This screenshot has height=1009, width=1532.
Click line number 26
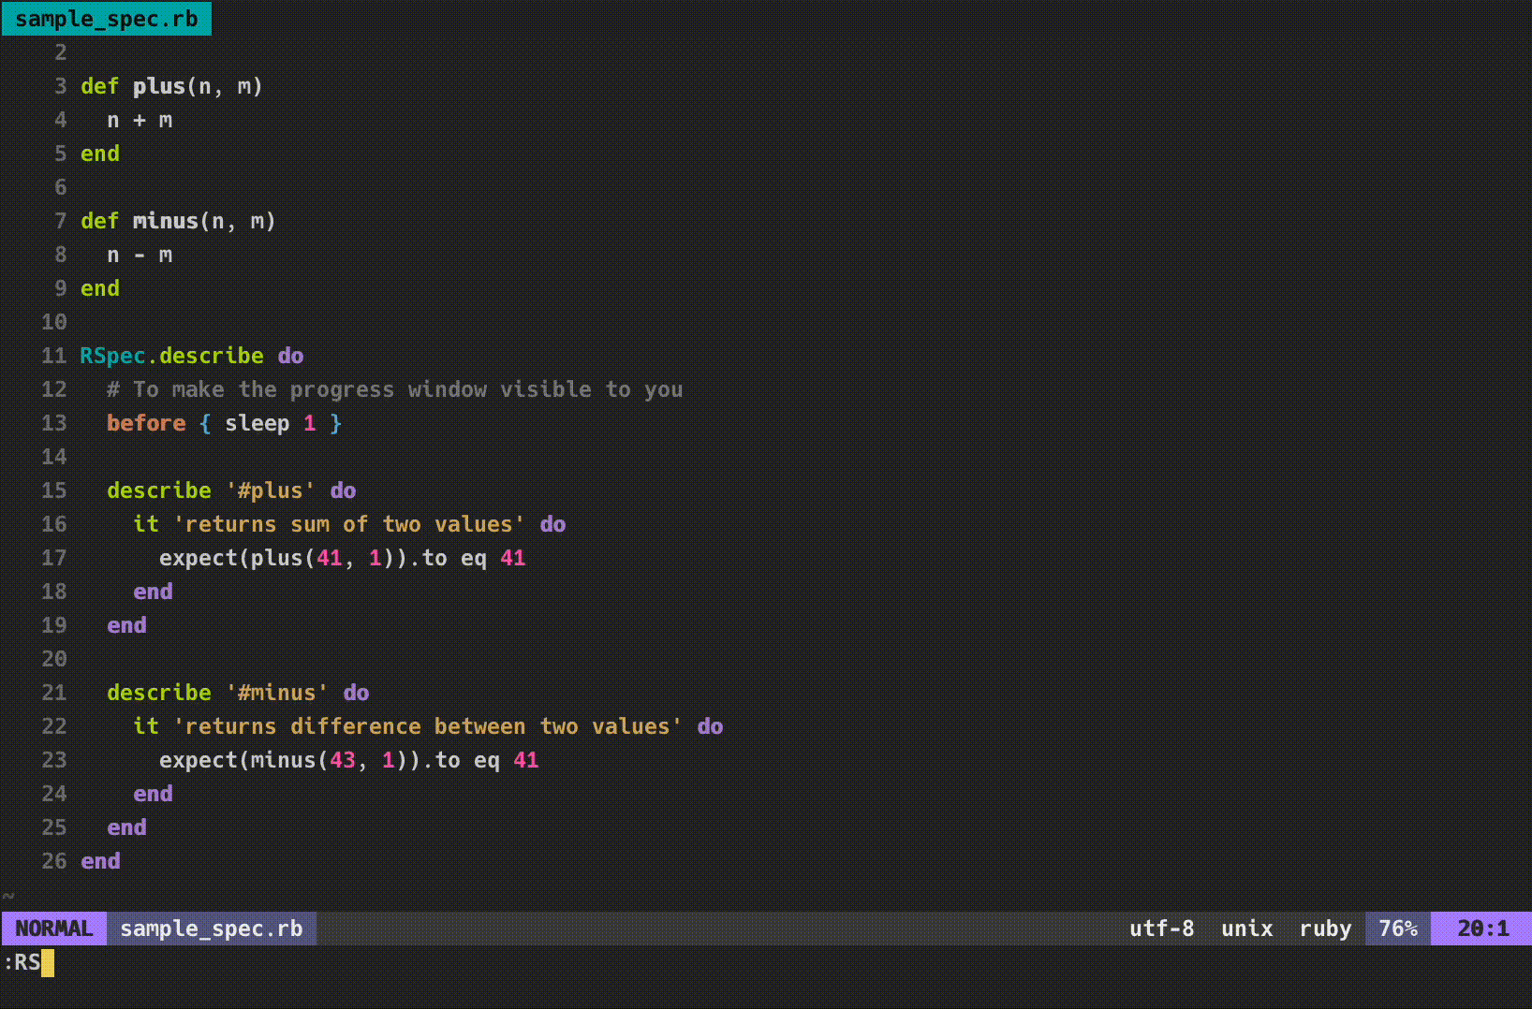(54, 861)
